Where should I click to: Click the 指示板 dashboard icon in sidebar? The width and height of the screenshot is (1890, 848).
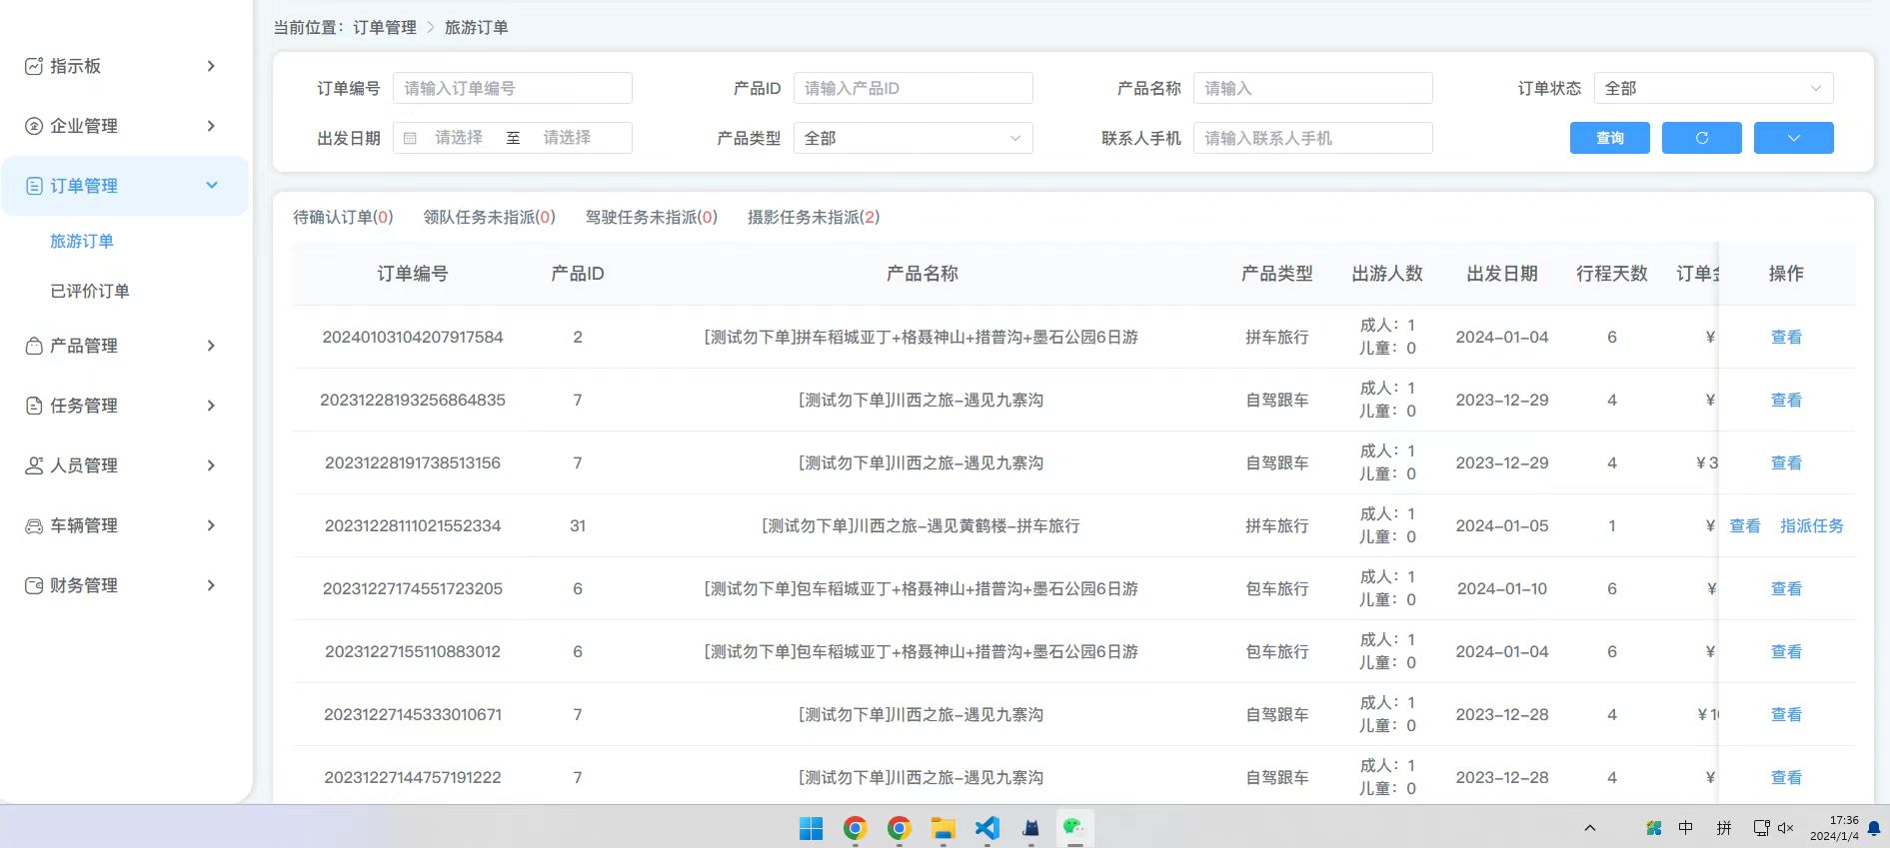point(34,66)
